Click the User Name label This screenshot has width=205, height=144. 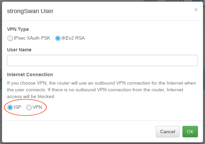point(19,50)
